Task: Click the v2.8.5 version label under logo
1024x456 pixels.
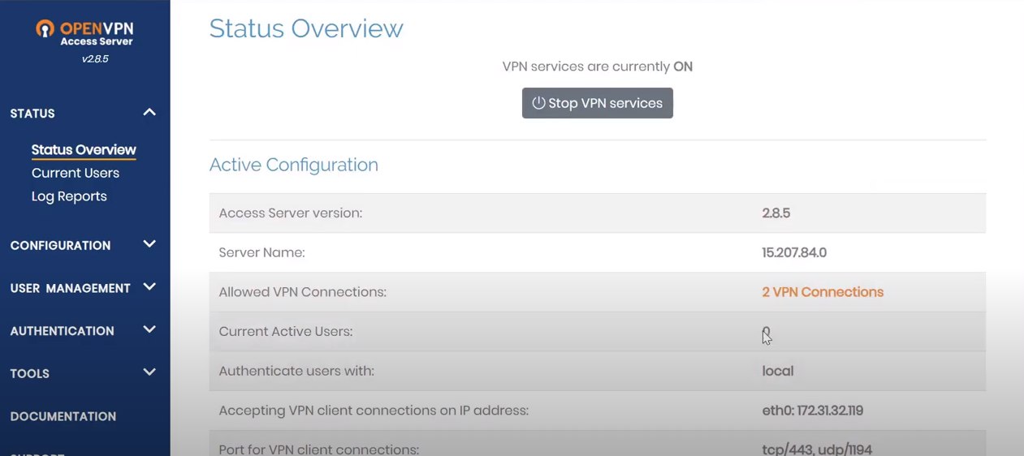Action: click(95, 59)
